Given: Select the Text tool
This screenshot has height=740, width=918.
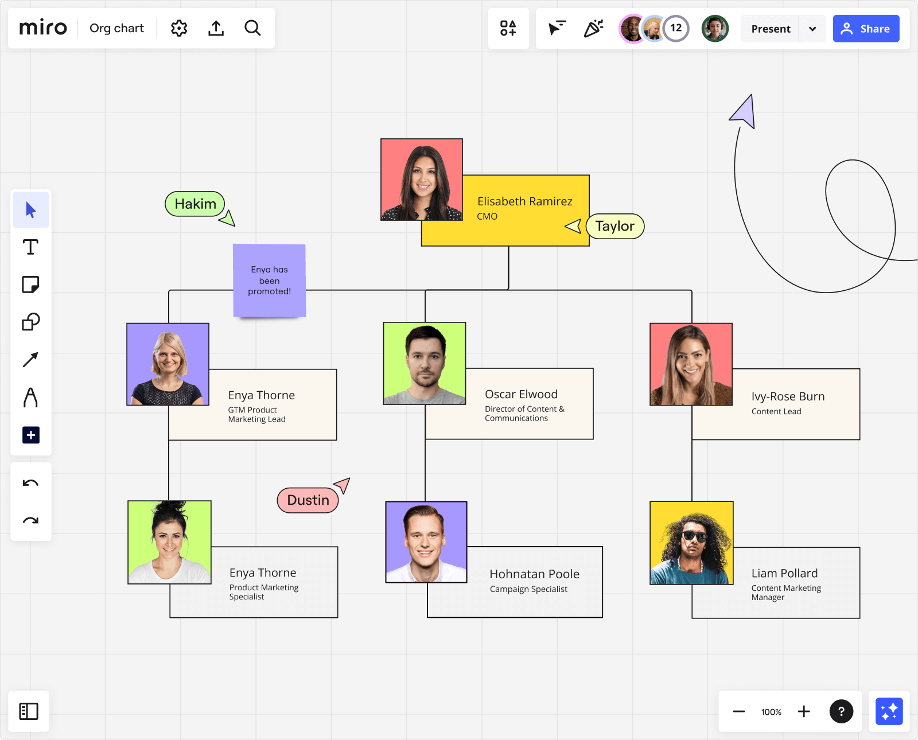Looking at the screenshot, I should click(30, 247).
